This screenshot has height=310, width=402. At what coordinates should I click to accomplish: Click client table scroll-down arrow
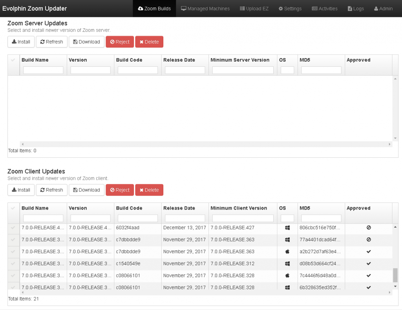pos(395,286)
